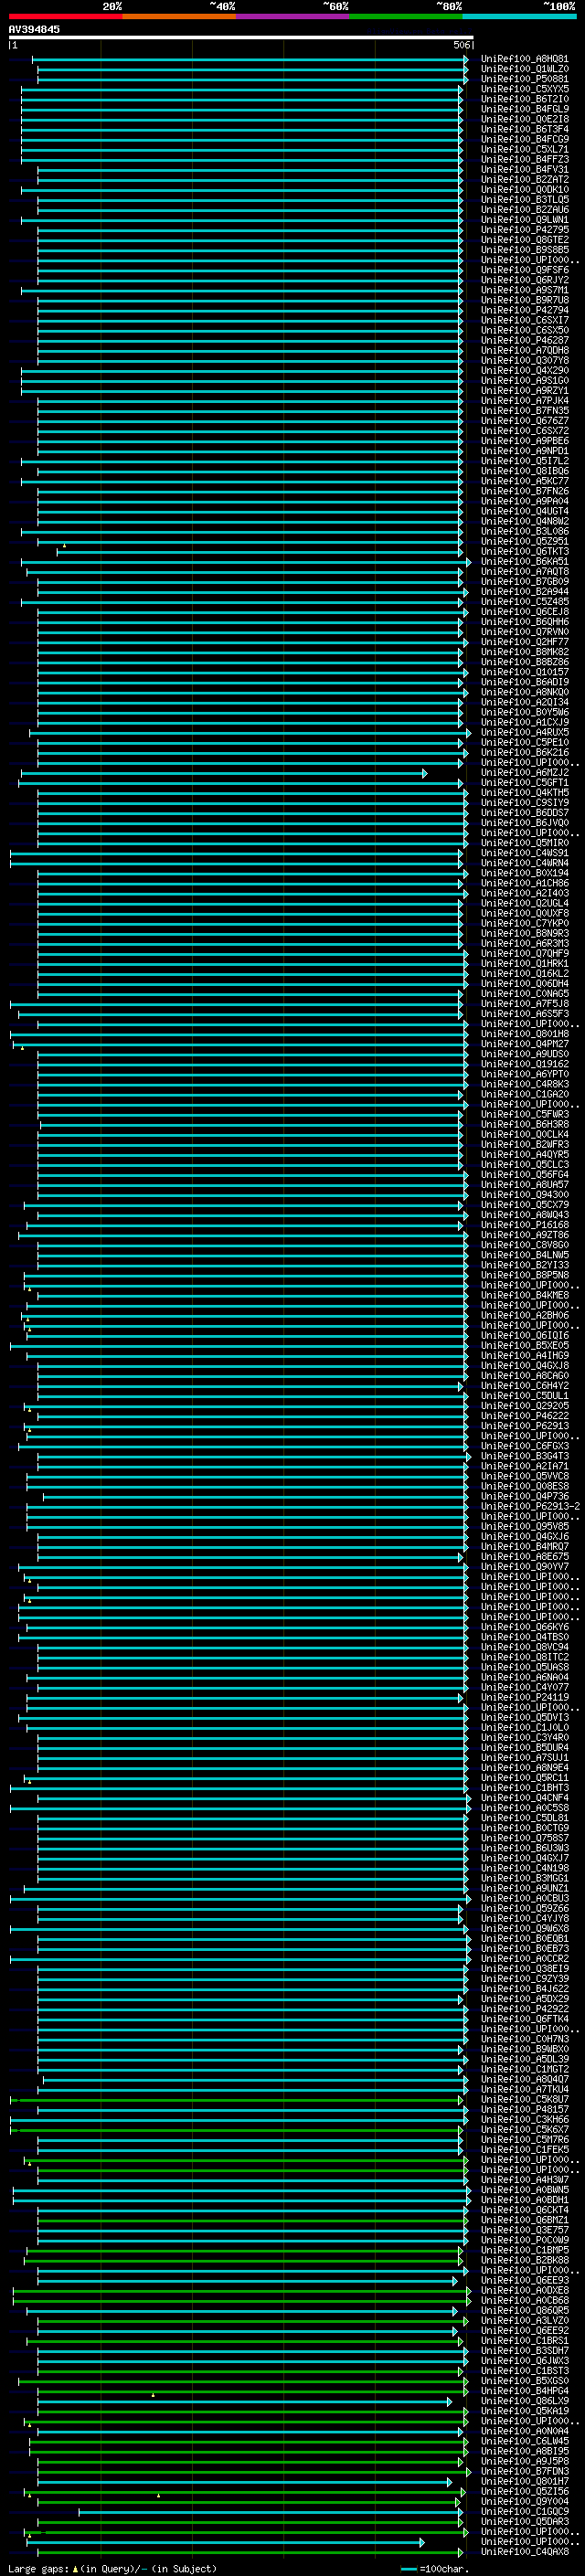585x2576 pixels.
Task: Click the cyan ~100% identity legend segment
Action: [x=519, y=17]
